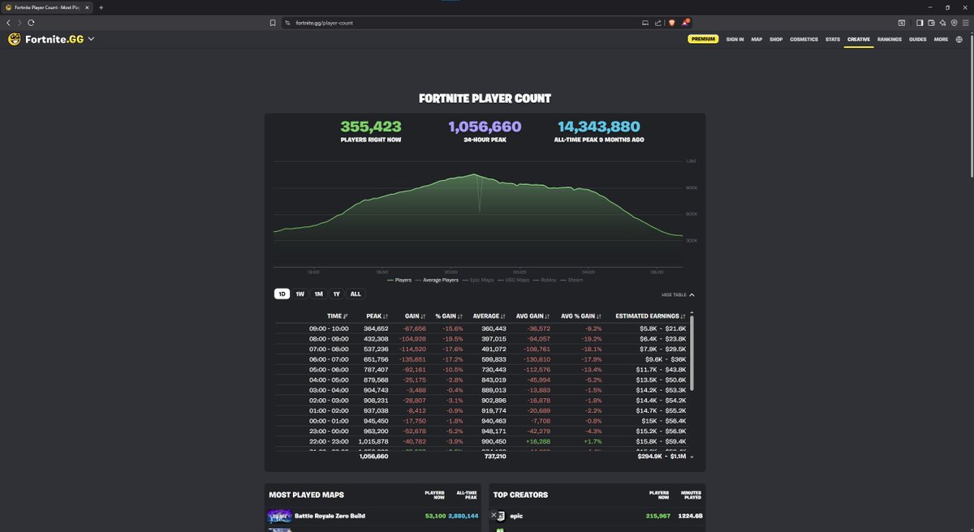Open the MORE navigation menu

pyautogui.click(x=941, y=39)
